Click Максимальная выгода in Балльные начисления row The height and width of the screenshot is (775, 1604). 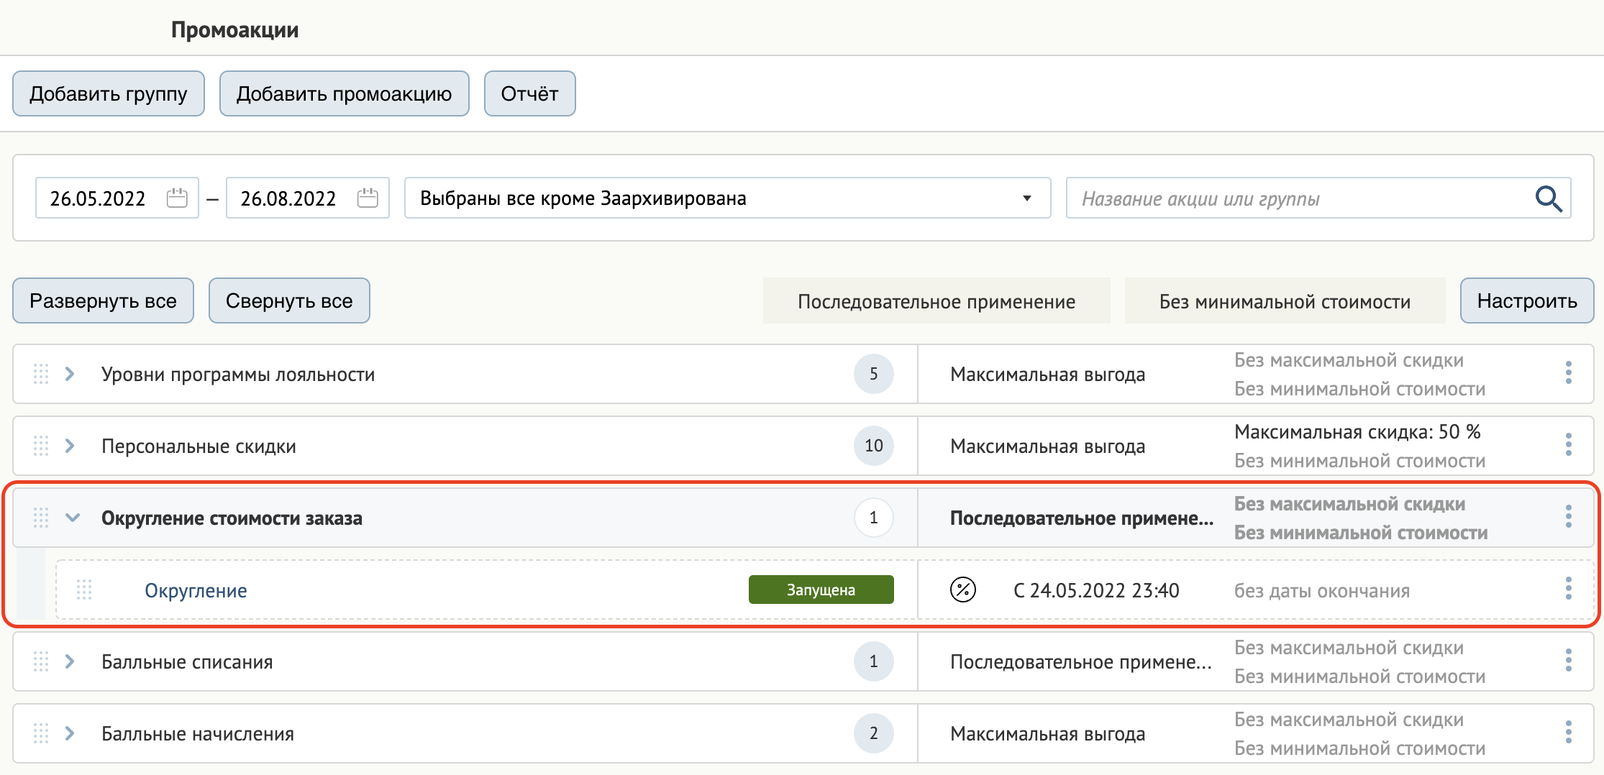[x=1047, y=733]
